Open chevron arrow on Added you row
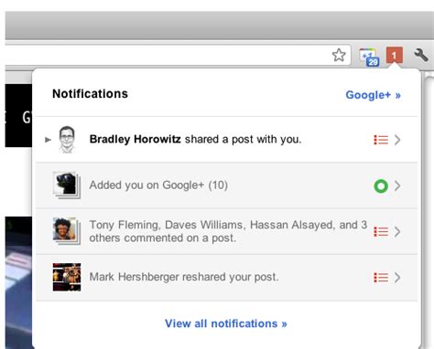Image resolution: width=434 pixels, height=349 pixels. click(x=397, y=185)
